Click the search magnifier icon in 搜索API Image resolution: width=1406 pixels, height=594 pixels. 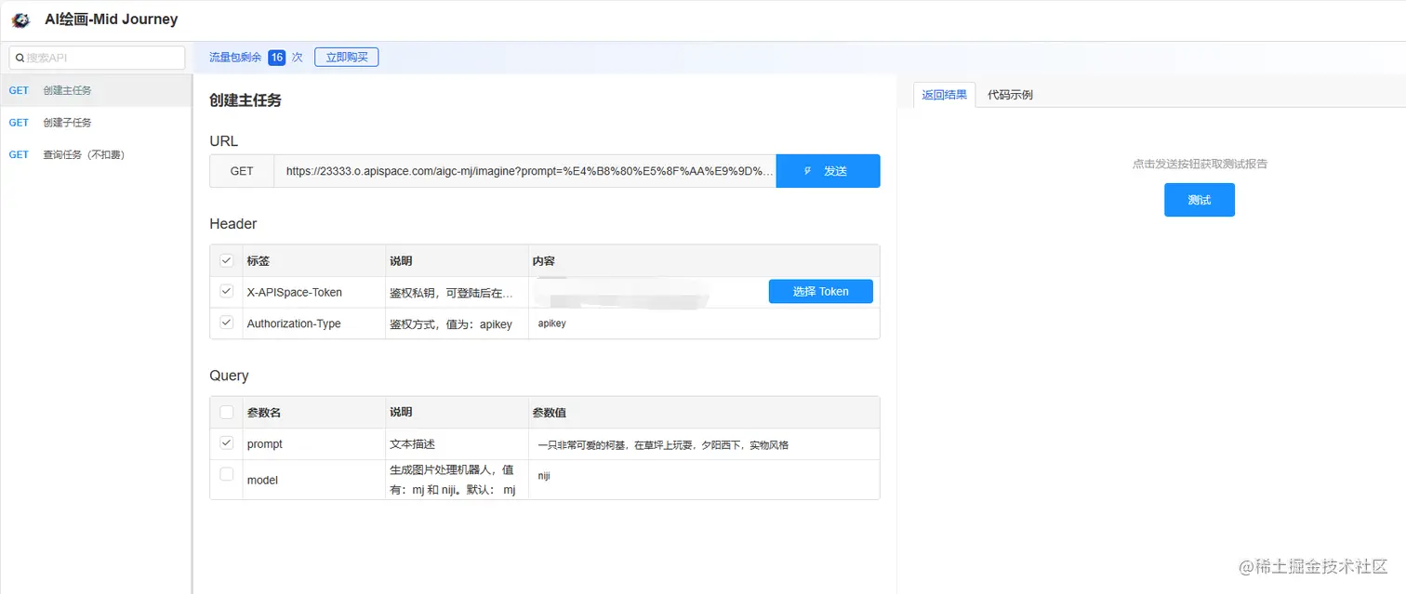20,58
